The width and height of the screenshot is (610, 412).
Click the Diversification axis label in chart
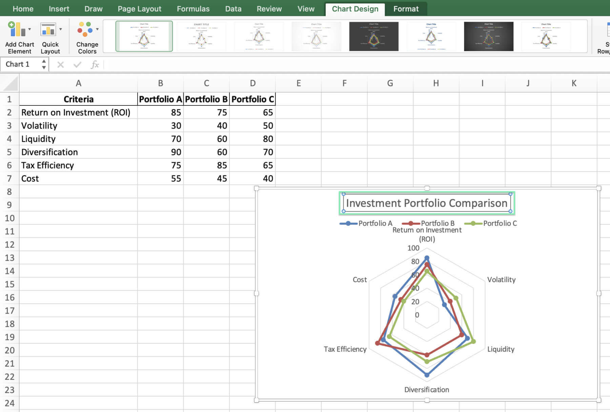427,390
